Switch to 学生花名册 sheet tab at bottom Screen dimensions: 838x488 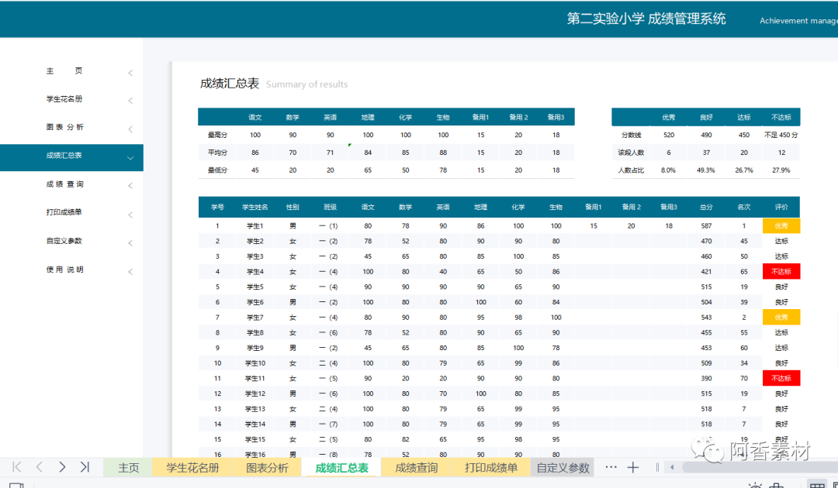point(192,468)
